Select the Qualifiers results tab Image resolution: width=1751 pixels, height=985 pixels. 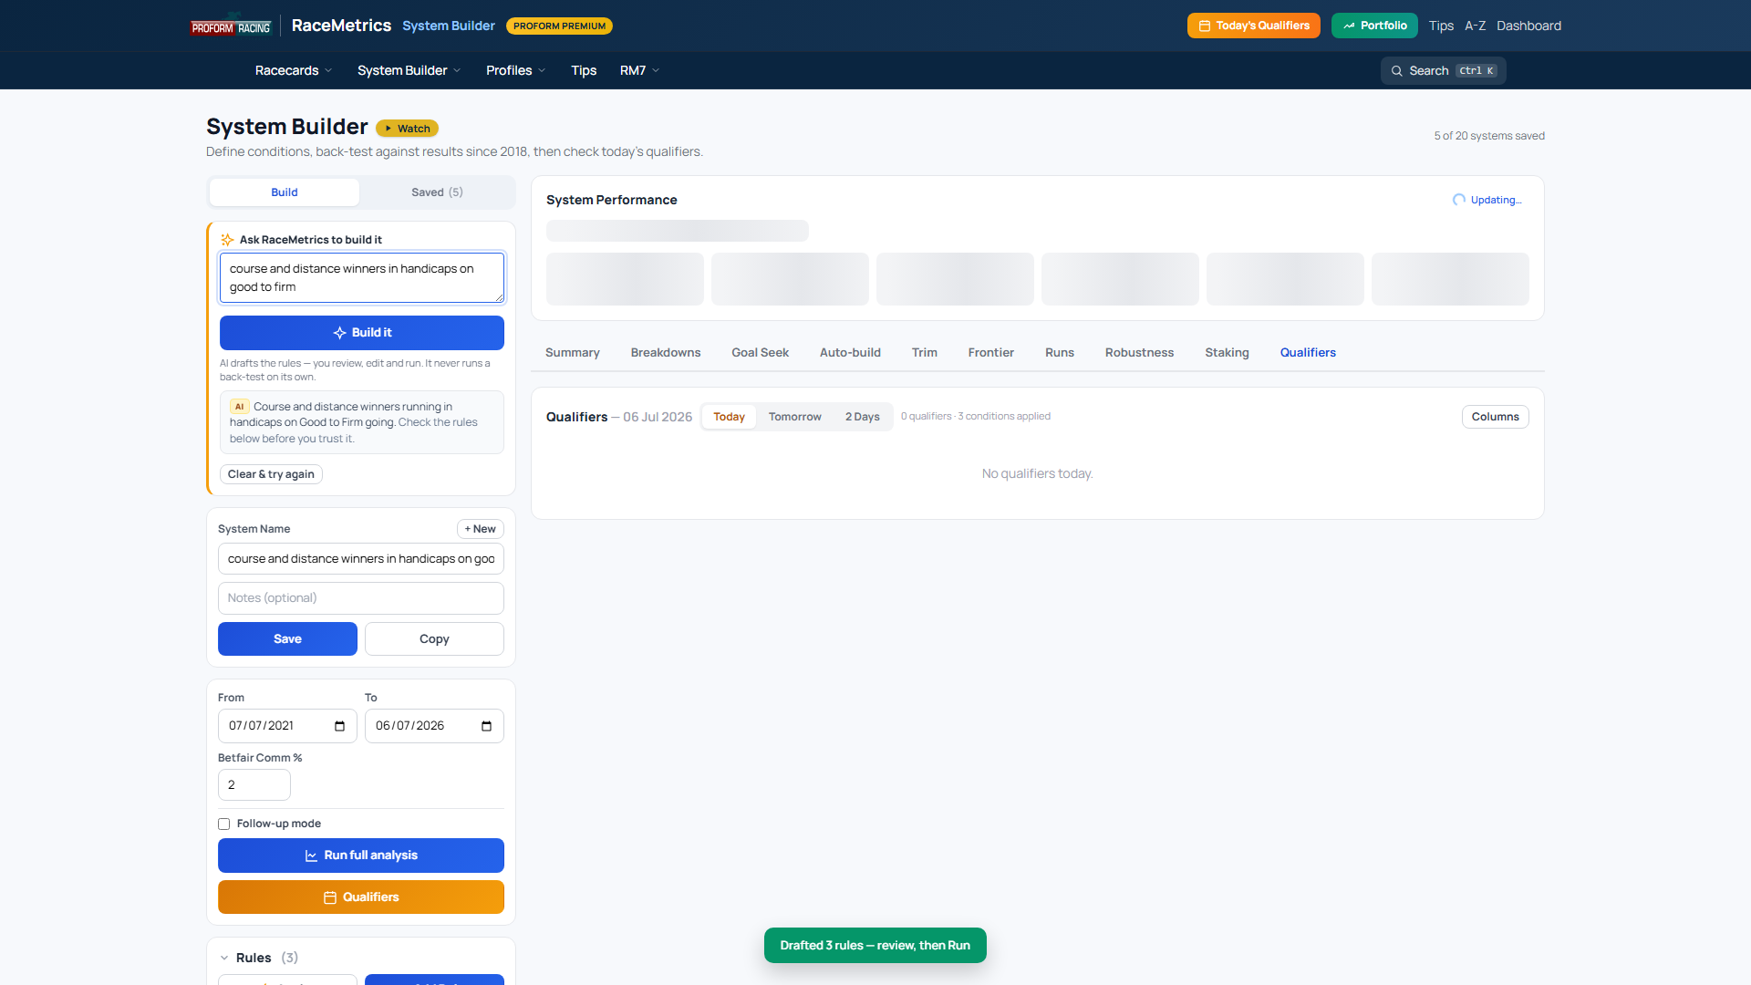click(x=1308, y=353)
